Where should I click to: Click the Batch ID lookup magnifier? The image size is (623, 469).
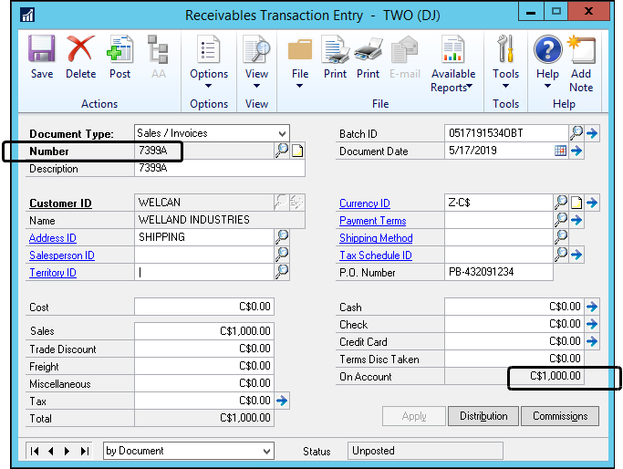[576, 133]
